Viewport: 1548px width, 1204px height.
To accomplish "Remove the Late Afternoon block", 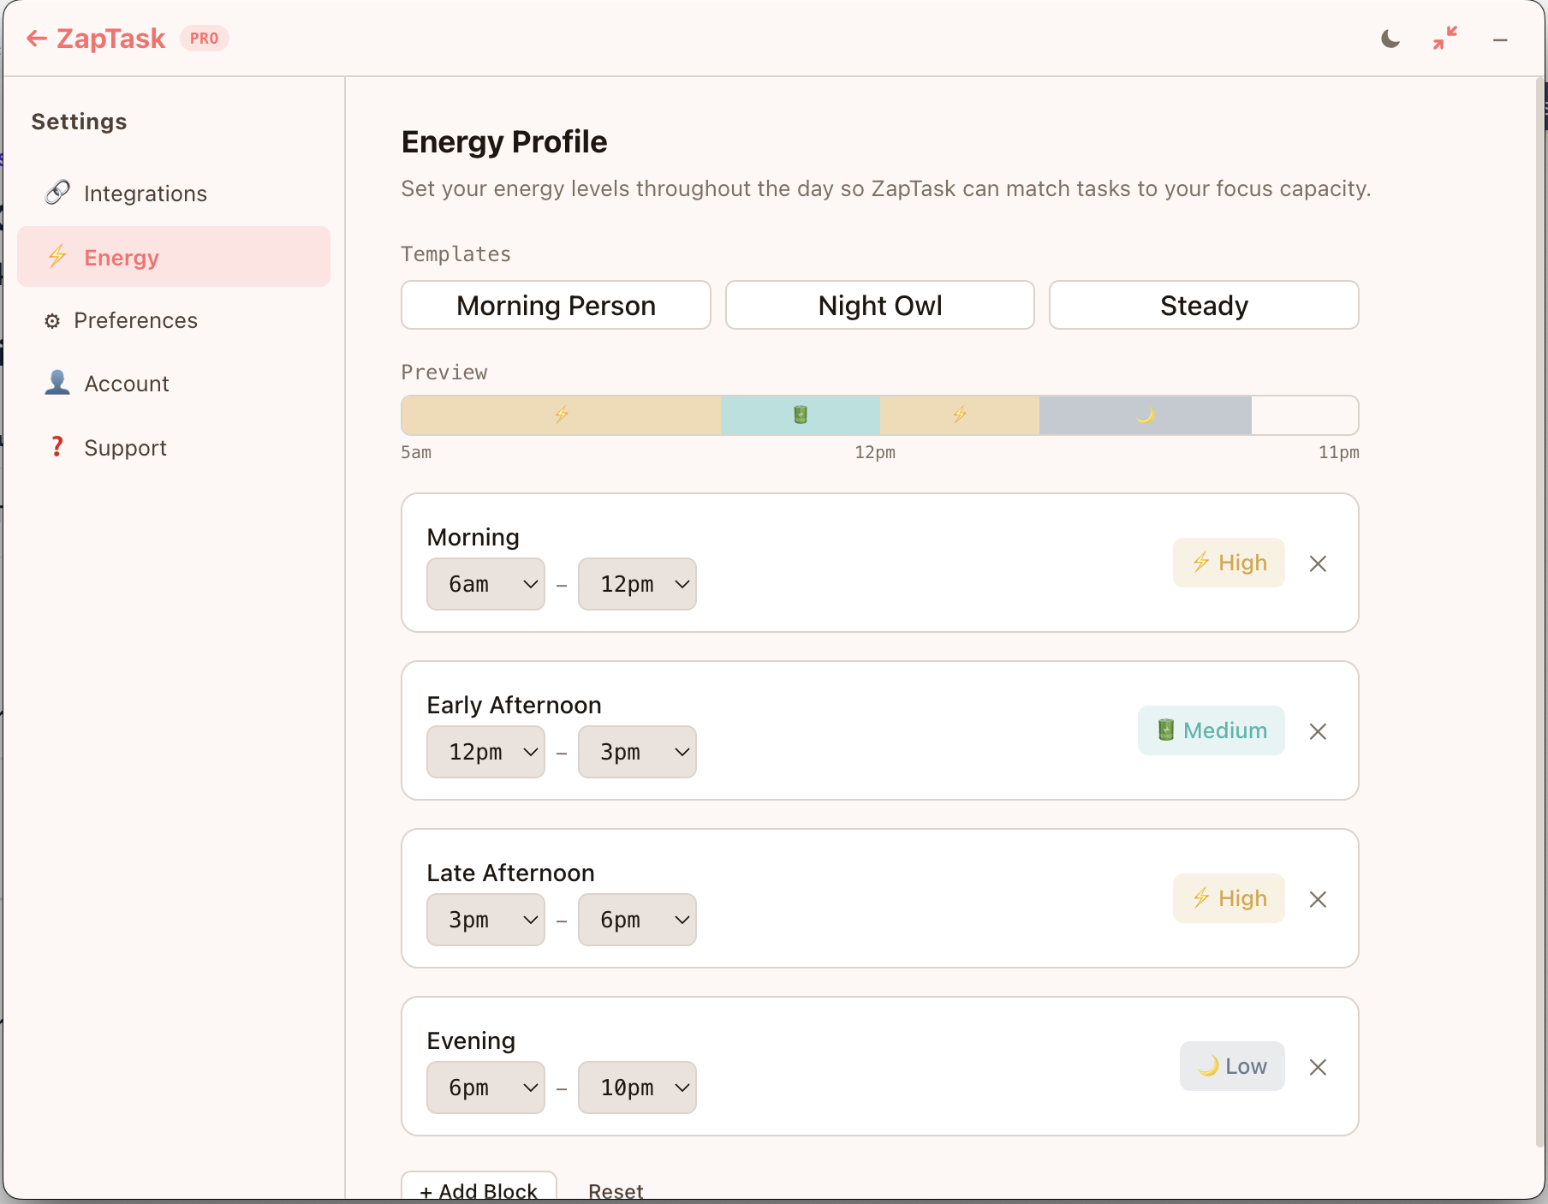I will 1318,899.
